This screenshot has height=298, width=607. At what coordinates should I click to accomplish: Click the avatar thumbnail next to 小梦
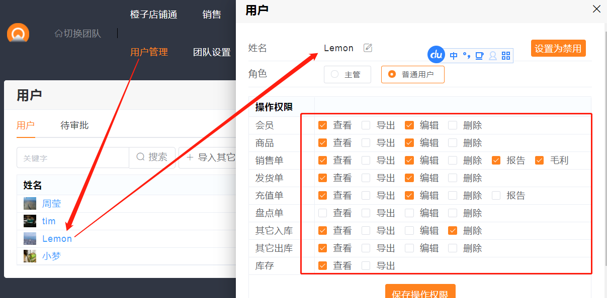pyautogui.click(x=30, y=256)
